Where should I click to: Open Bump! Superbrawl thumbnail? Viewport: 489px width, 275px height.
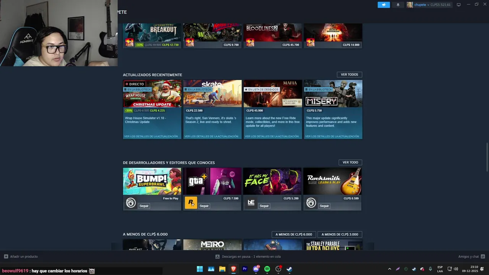pyautogui.click(x=152, y=181)
